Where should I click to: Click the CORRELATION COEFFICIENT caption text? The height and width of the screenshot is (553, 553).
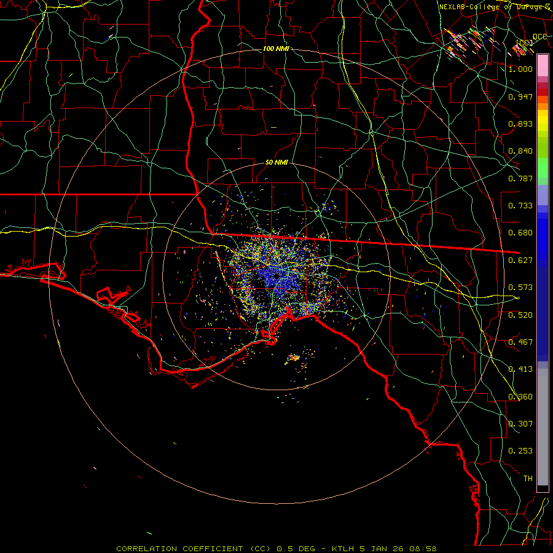(x=179, y=549)
